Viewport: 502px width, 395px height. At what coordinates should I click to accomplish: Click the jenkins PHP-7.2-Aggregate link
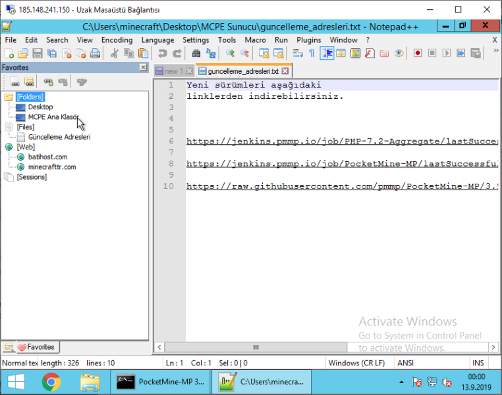pyautogui.click(x=343, y=141)
